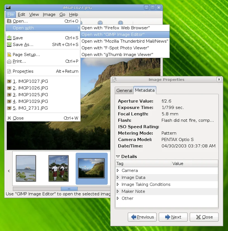This screenshot has height=231, width=228.
Task: Collapse the thumbnail pane with the left chevron
Action: (x=8, y=172)
